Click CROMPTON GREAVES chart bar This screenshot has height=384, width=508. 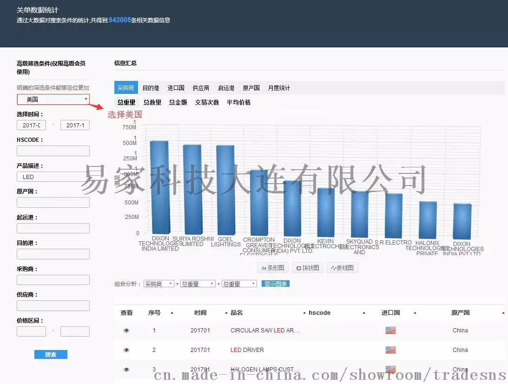(x=259, y=203)
